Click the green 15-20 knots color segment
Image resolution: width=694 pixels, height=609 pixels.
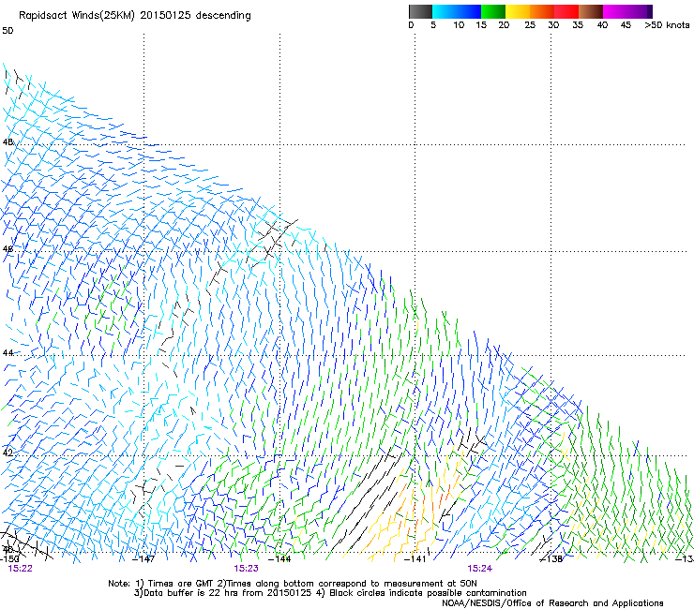493,11
